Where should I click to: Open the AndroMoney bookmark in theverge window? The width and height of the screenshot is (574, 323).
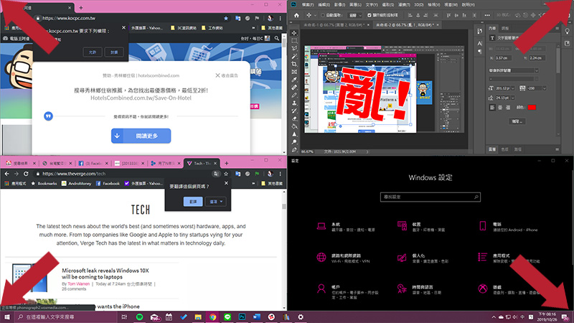coord(76,184)
